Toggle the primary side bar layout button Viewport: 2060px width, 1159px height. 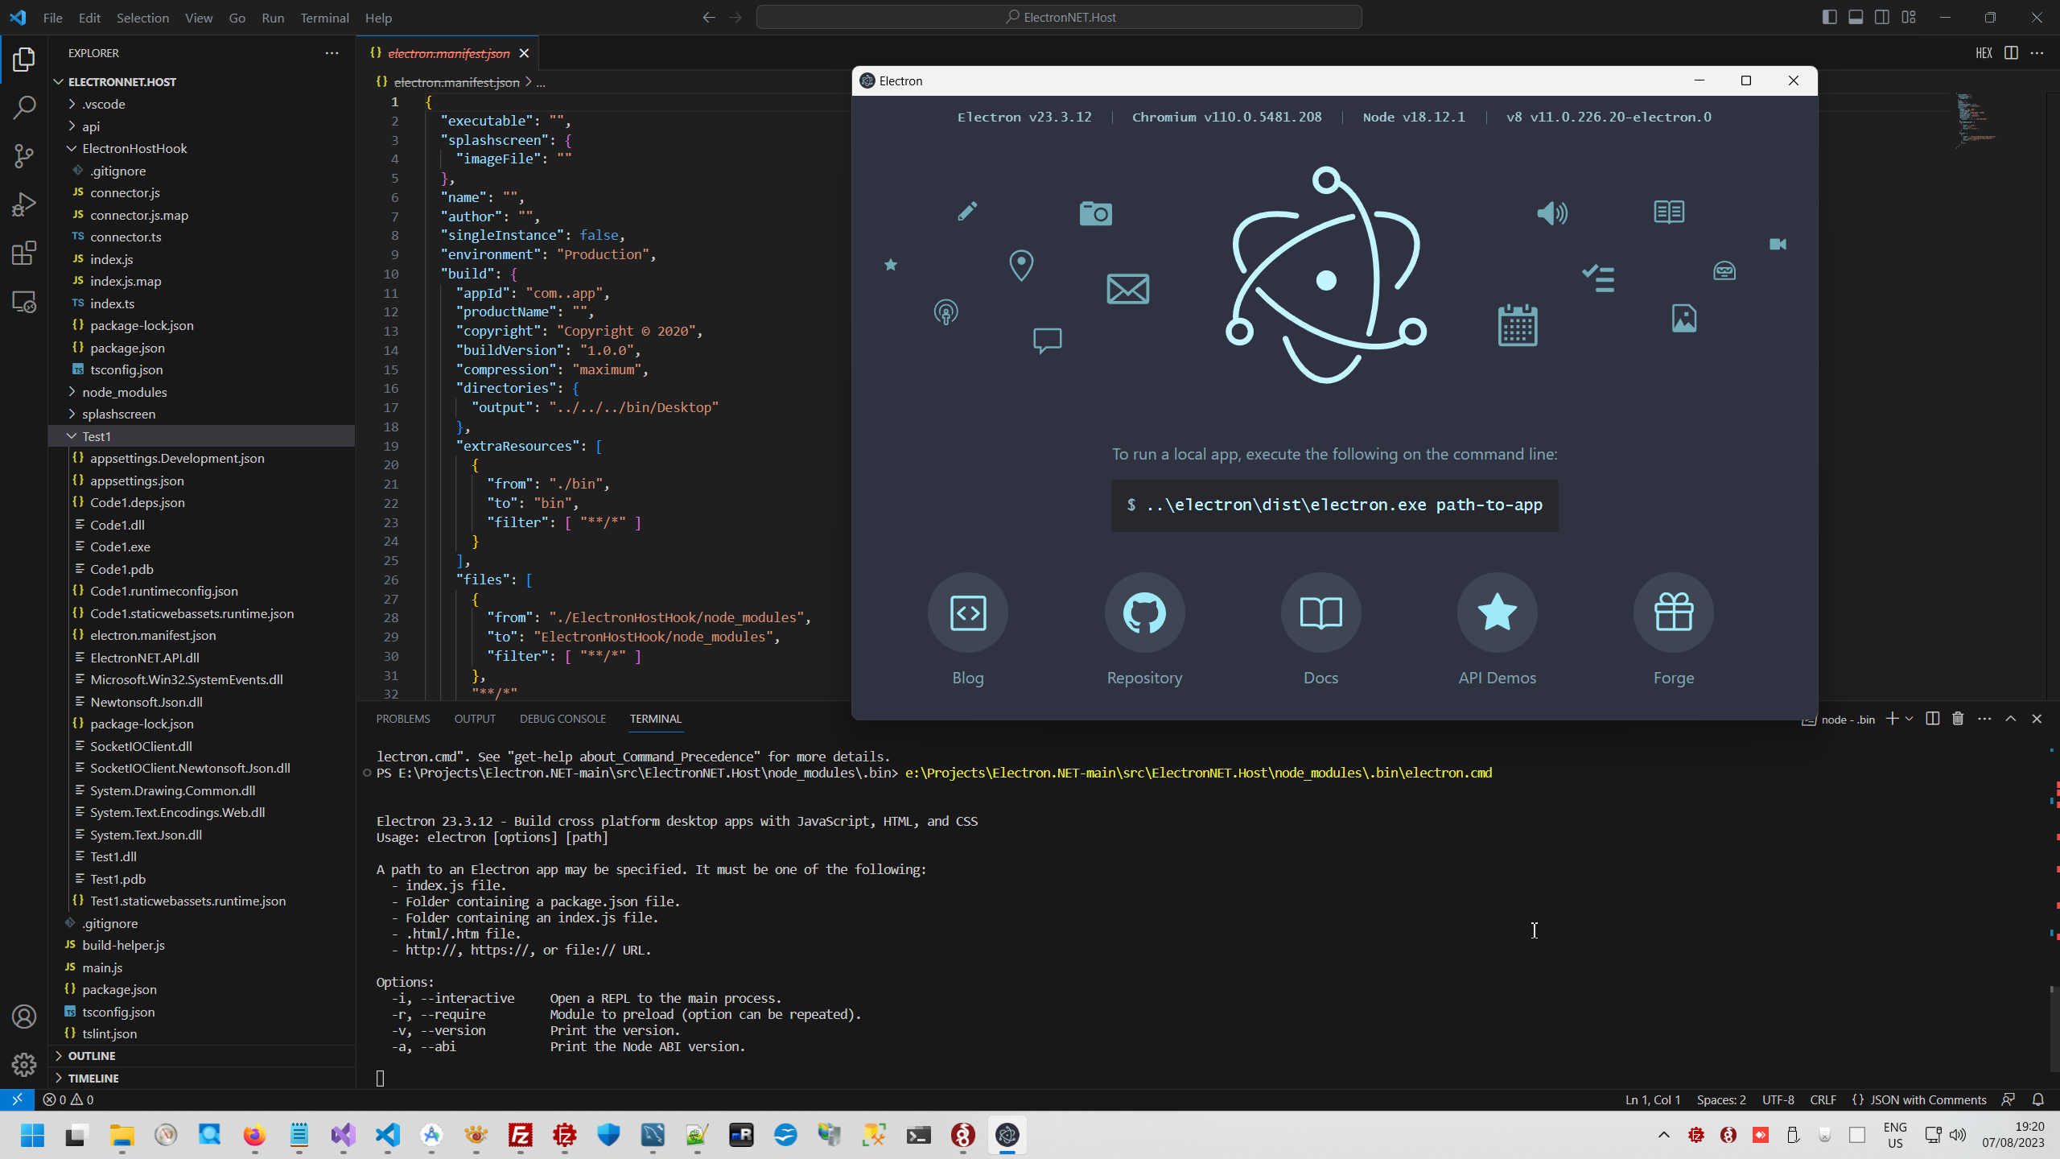tap(1829, 17)
